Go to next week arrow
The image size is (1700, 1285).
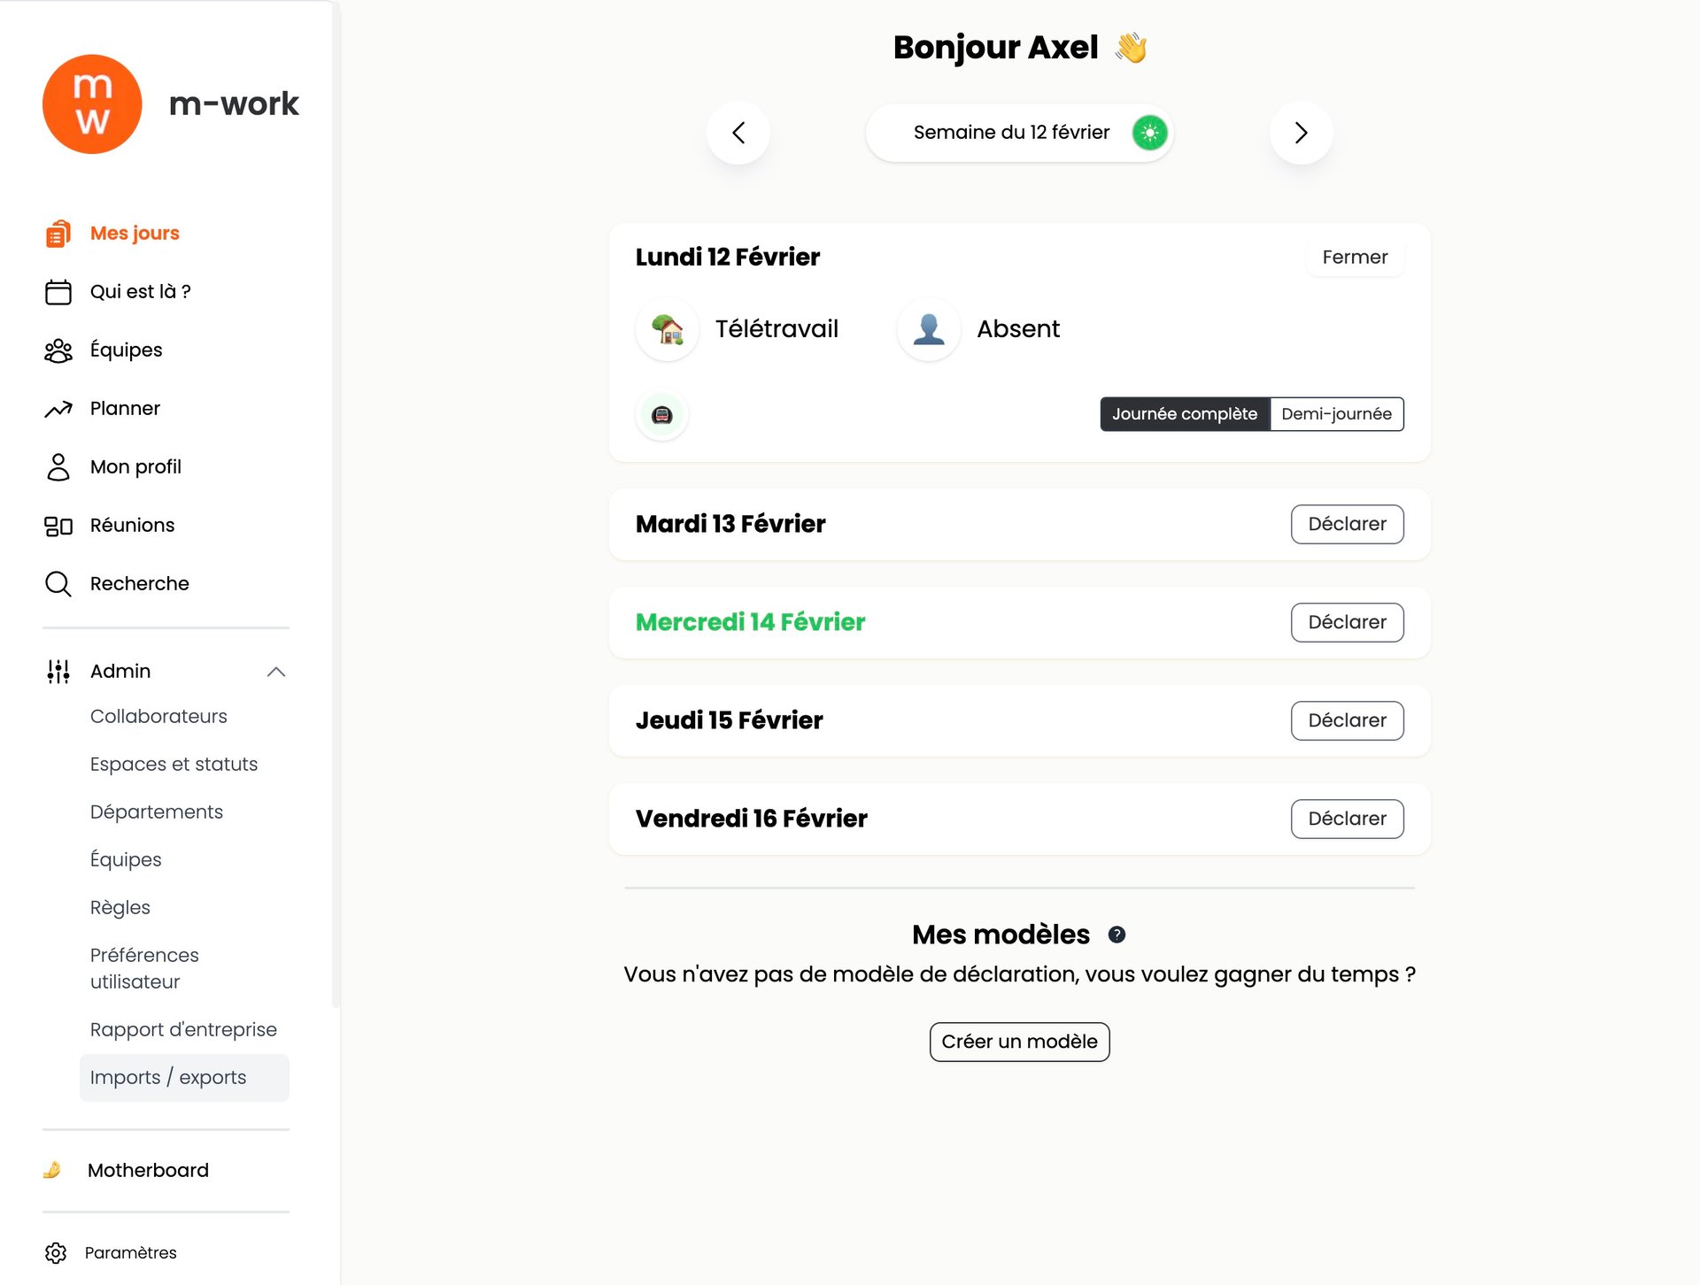1301,133
